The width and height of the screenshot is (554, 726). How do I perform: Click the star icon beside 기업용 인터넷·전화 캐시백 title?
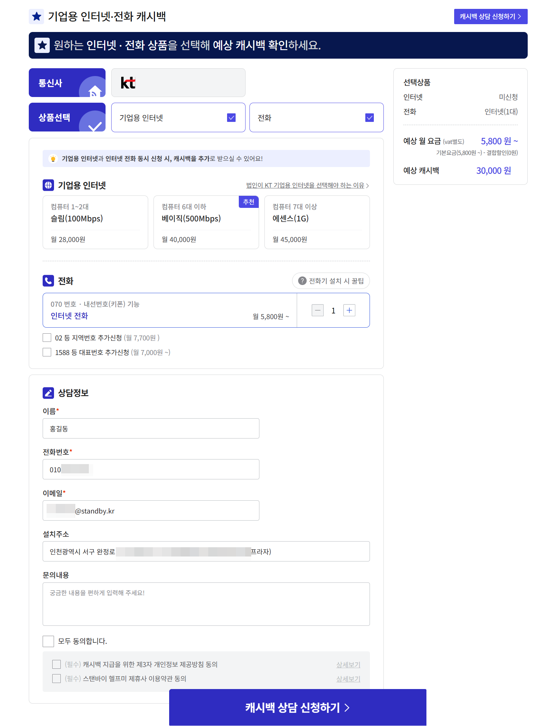(x=36, y=16)
